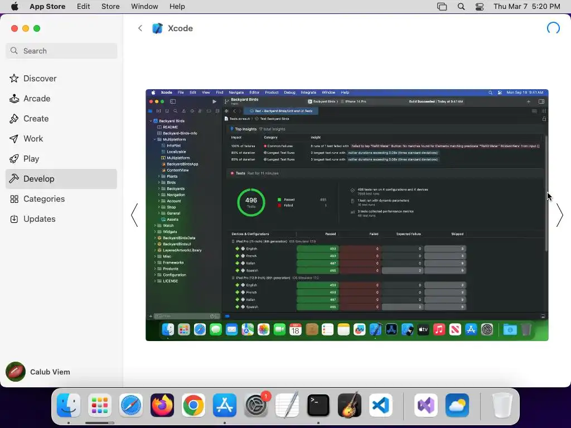Image resolution: width=571 pixels, height=428 pixels.
Task: Open Updates in the sidebar
Action: pyautogui.click(x=61, y=218)
